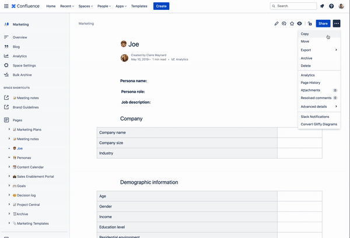
Task: Click the search magnifier icon
Action: (274, 6)
